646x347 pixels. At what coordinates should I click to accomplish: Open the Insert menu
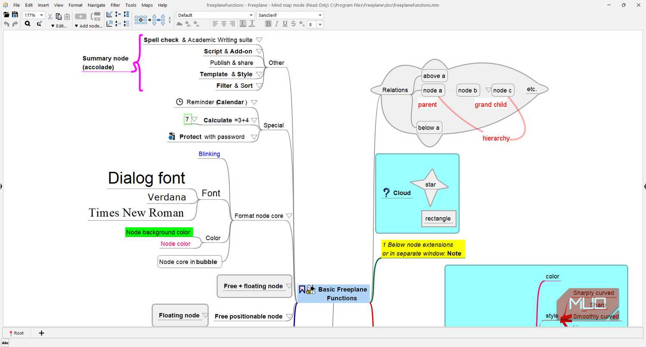(43, 5)
